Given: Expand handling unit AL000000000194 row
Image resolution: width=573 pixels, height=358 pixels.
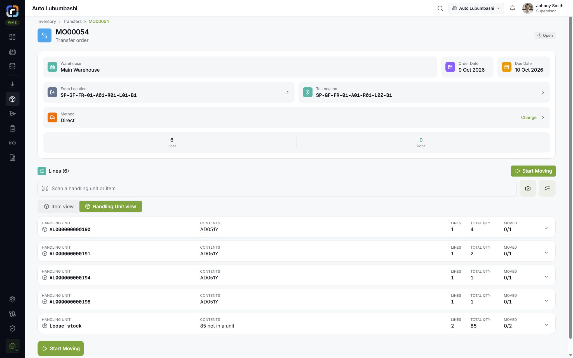Looking at the screenshot, I should (546, 277).
